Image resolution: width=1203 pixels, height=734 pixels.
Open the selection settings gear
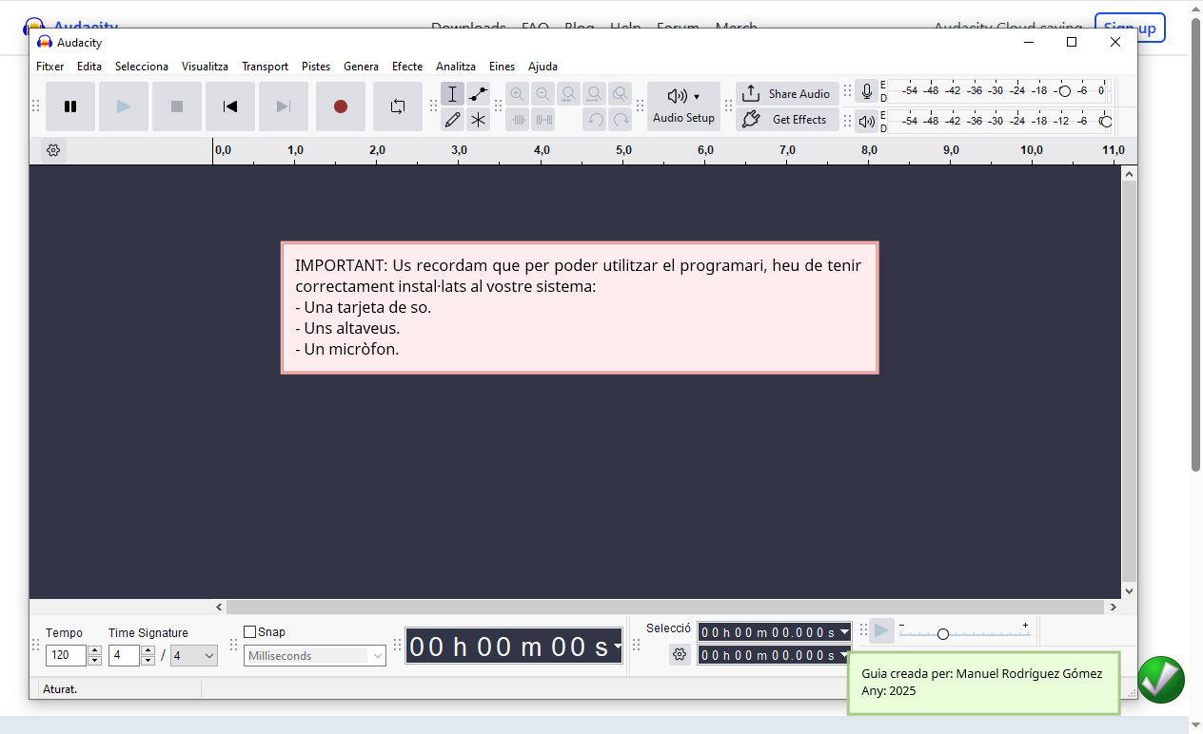[680, 654]
